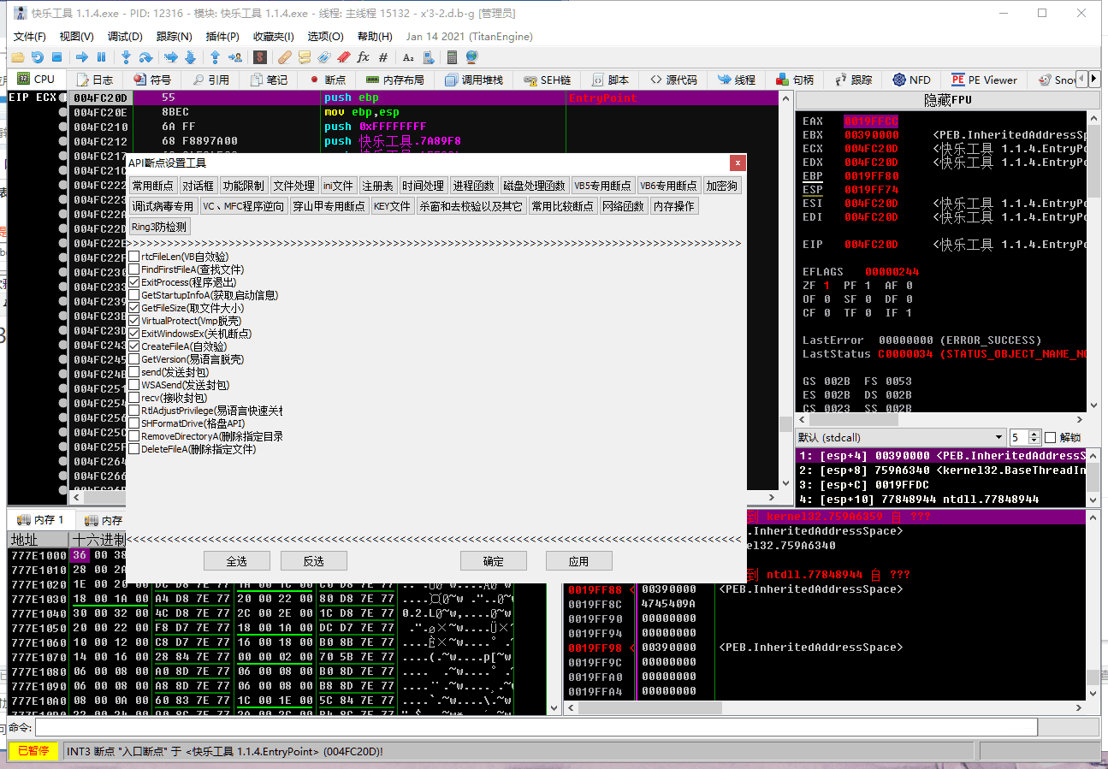Open the 文件(F) menu

tap(30, 37)
